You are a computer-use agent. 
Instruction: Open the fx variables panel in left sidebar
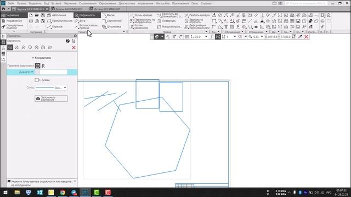(x=3, y=48)
